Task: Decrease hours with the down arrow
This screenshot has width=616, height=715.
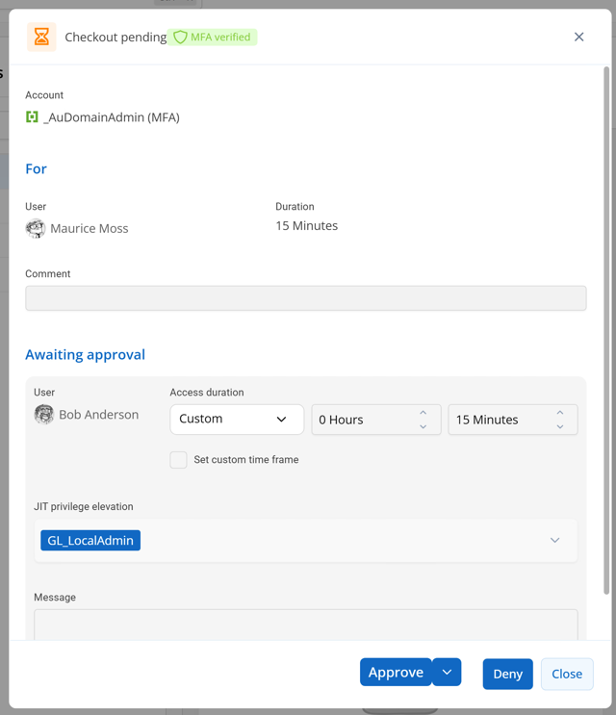Action: point(423,427)
